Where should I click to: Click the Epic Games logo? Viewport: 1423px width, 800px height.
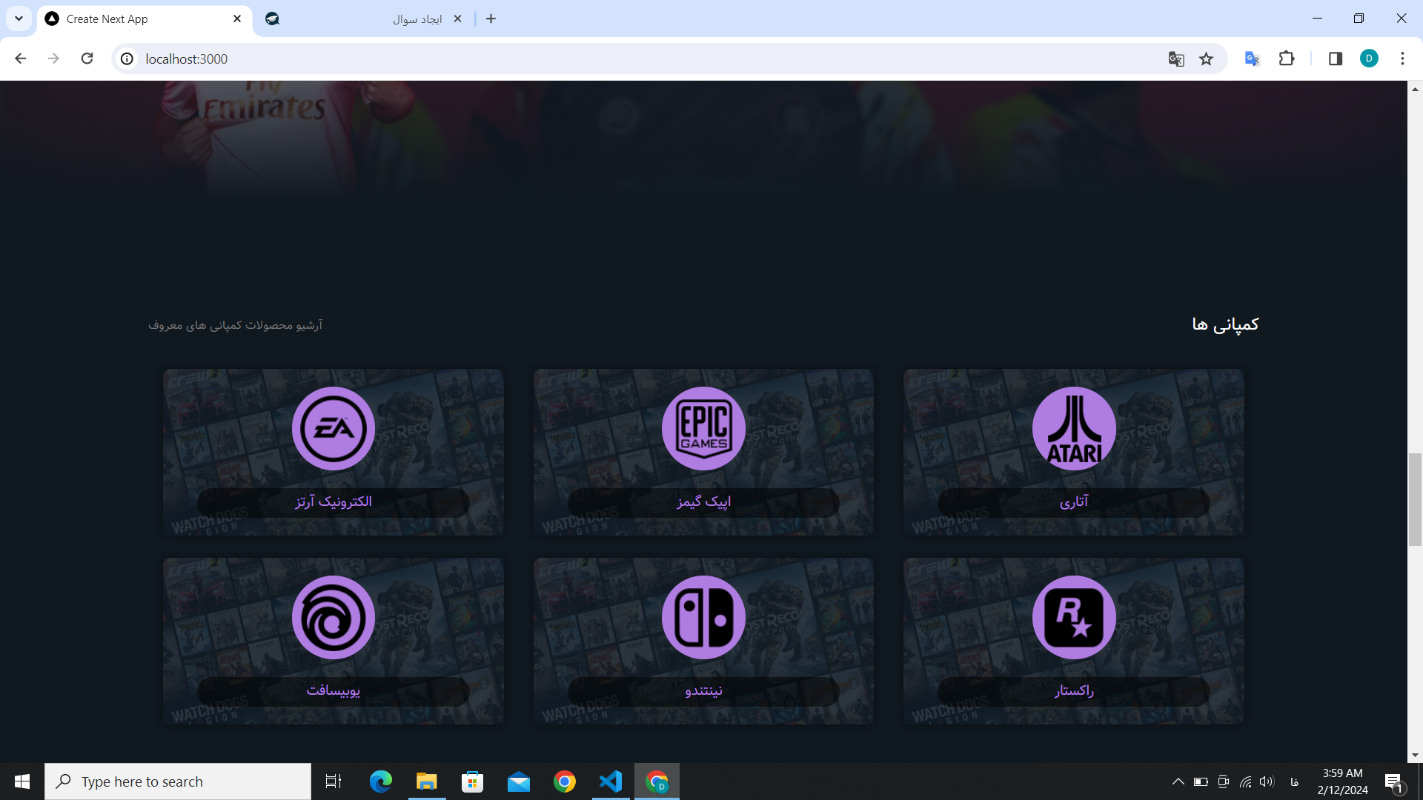coord(703,428)
